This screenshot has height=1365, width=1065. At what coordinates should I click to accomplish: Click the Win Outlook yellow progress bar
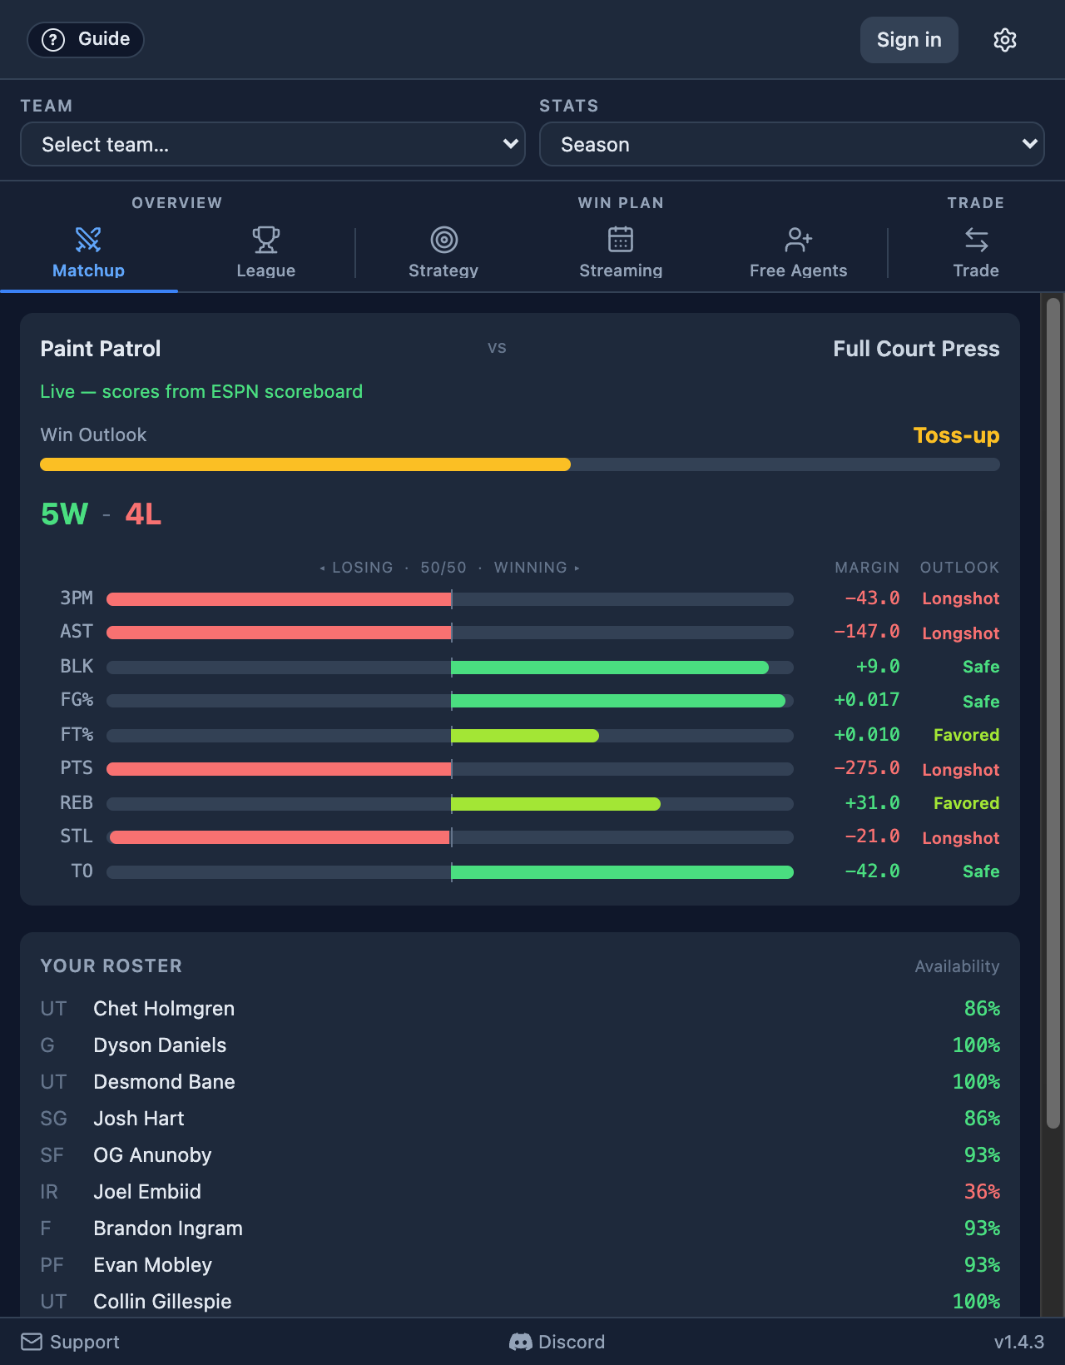305,464
